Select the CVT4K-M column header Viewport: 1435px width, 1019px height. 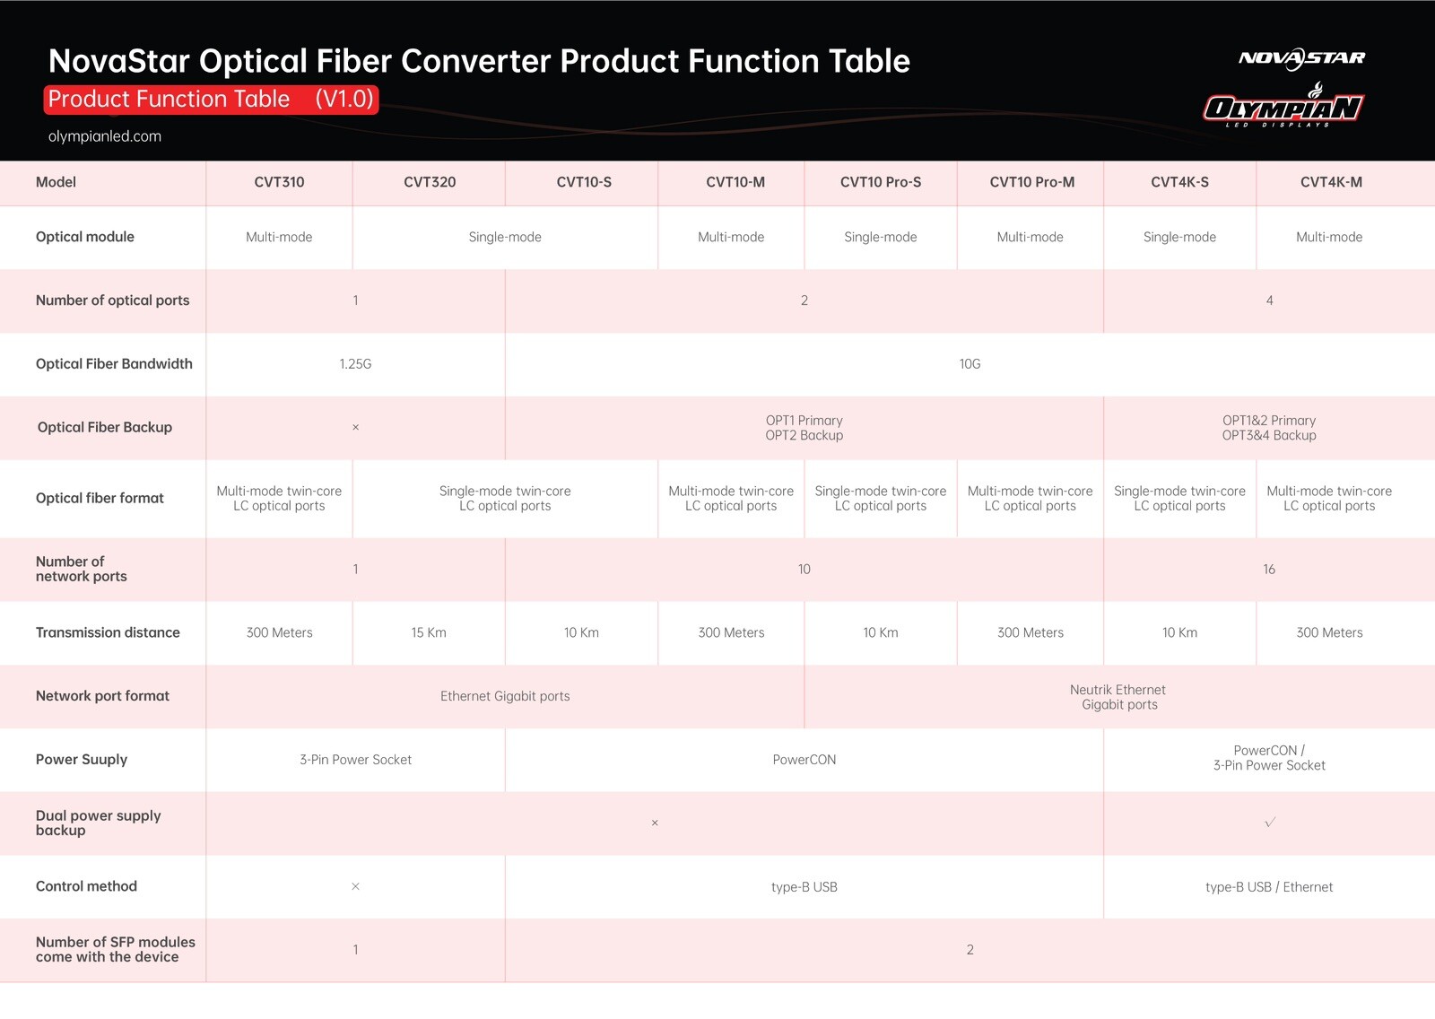pyautogui.click(x=1331, y=182)
